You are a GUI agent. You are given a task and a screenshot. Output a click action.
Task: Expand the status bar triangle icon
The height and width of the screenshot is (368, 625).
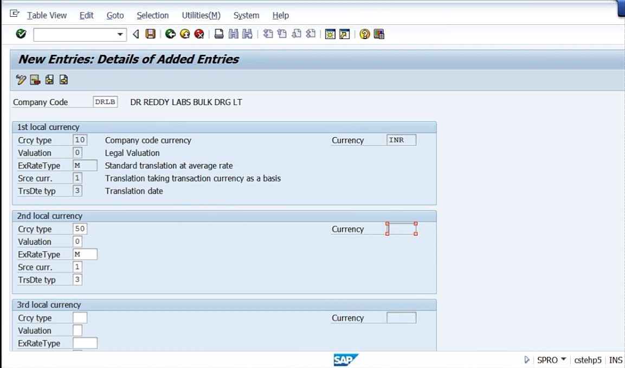pyautogui.click(x=527, y=360)
